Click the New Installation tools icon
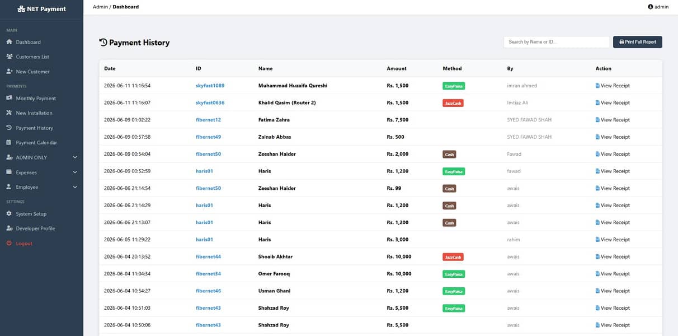678x336 pixels. click(x=9, y=113)
